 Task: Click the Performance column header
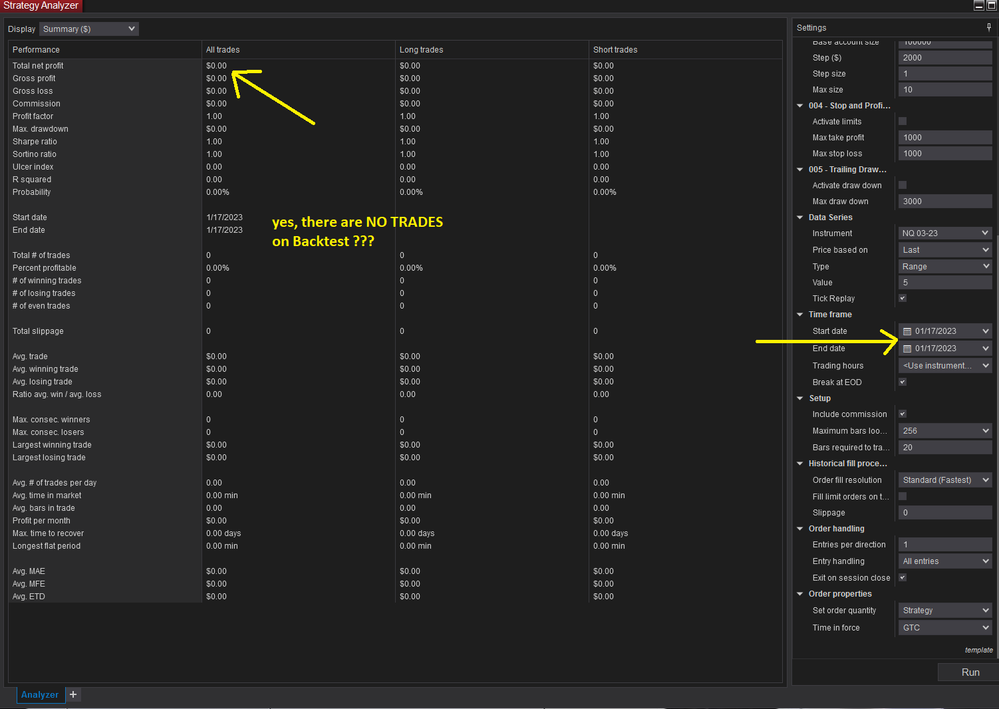(105, 50)
